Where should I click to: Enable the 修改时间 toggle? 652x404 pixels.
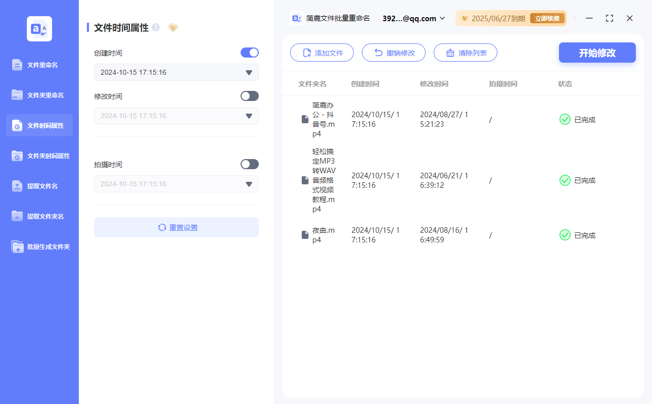pyautogui.click(x=249, y=95)
